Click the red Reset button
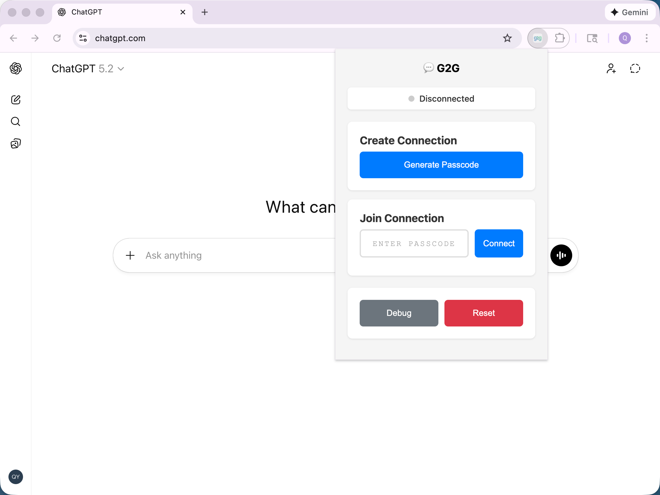The width and height of the screenshot is (660, 495). click(483, 313)
